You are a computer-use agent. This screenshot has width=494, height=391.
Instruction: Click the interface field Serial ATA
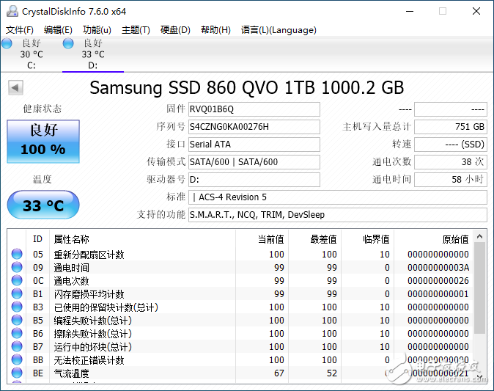point(254,145)
